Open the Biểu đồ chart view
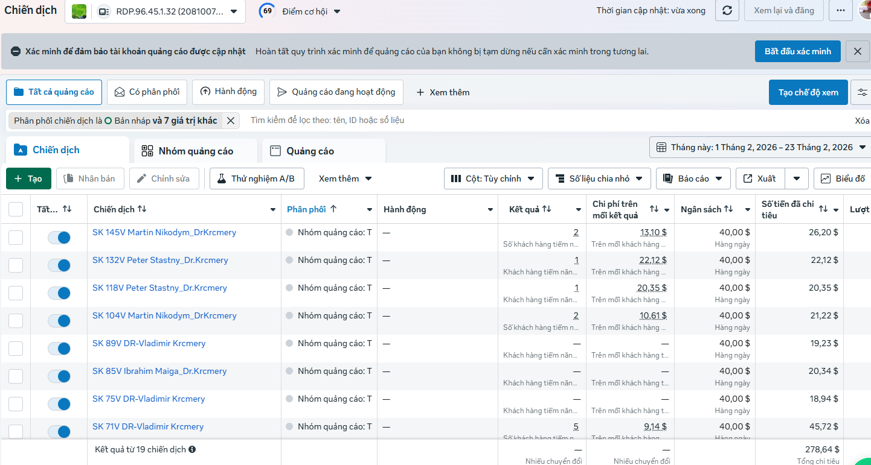 843,179
